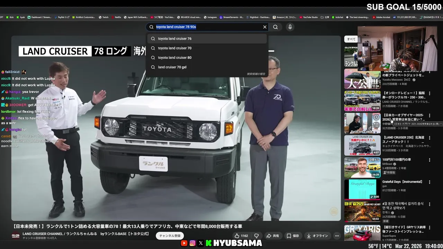Click the 共有 share button
Screen dimensions: 443x249
tap(273, 236)
